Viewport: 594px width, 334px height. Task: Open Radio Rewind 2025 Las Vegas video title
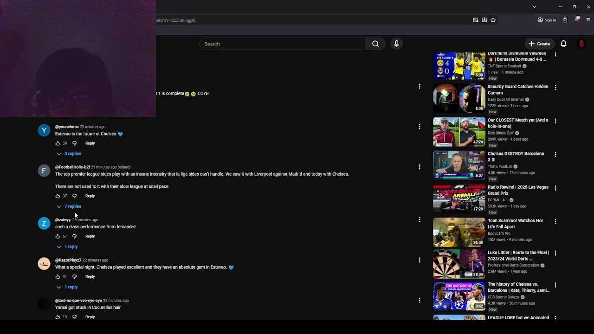(x=518, y=190)
